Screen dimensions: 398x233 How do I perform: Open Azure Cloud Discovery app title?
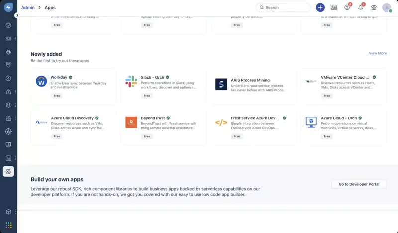pyautogui.click(x=72, y=118)
